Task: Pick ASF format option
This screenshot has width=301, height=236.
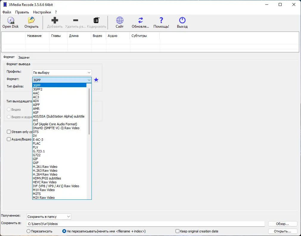Action: click(60, 112)
